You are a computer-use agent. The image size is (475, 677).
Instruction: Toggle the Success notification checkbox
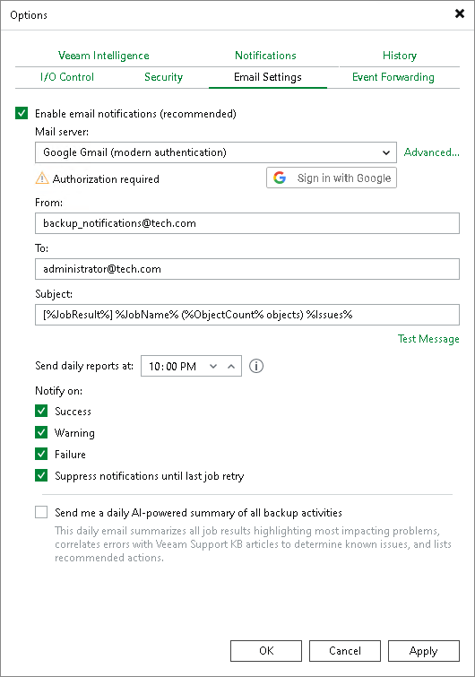coord(41,411)
